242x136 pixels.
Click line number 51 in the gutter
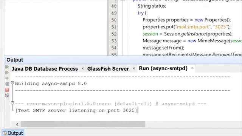(x=114, y=27)
